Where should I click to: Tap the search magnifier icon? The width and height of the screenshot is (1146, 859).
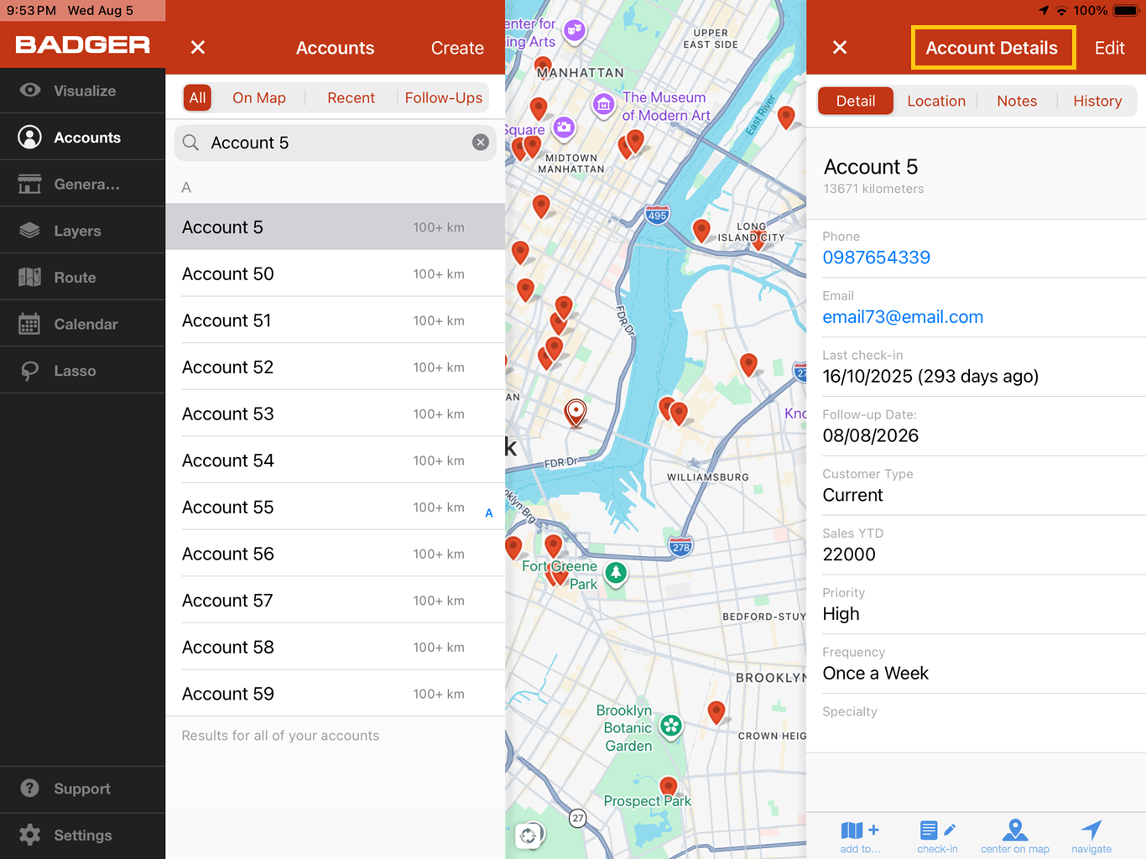point(191,143)
